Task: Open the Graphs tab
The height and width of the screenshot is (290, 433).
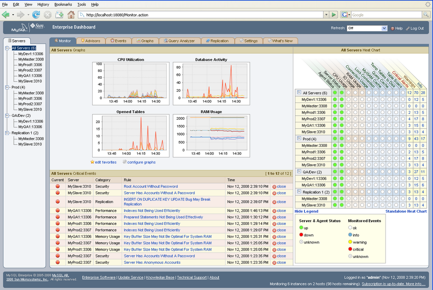Action: [x=145, y=41]
